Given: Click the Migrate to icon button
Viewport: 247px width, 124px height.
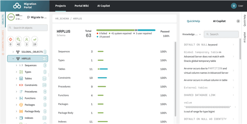Looking at the screenshot, I should pos(29,17).
